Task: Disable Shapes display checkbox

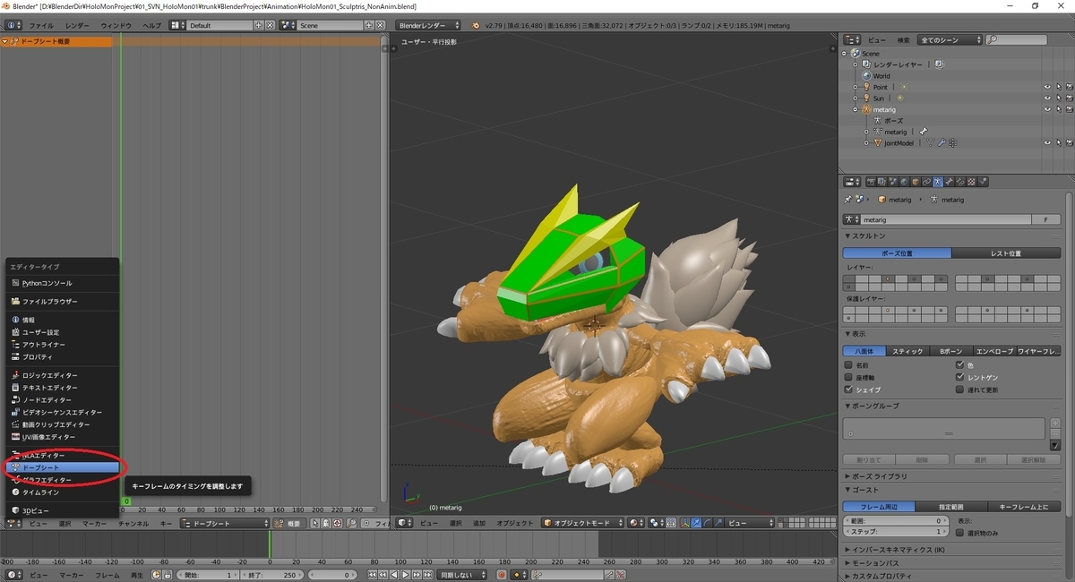Action: (849, 390)
